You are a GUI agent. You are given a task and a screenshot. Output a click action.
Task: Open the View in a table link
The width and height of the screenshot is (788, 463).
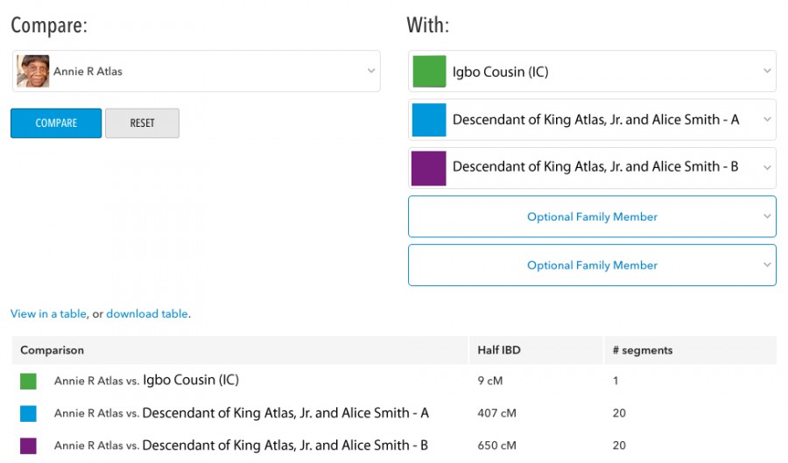click(48, 314)
